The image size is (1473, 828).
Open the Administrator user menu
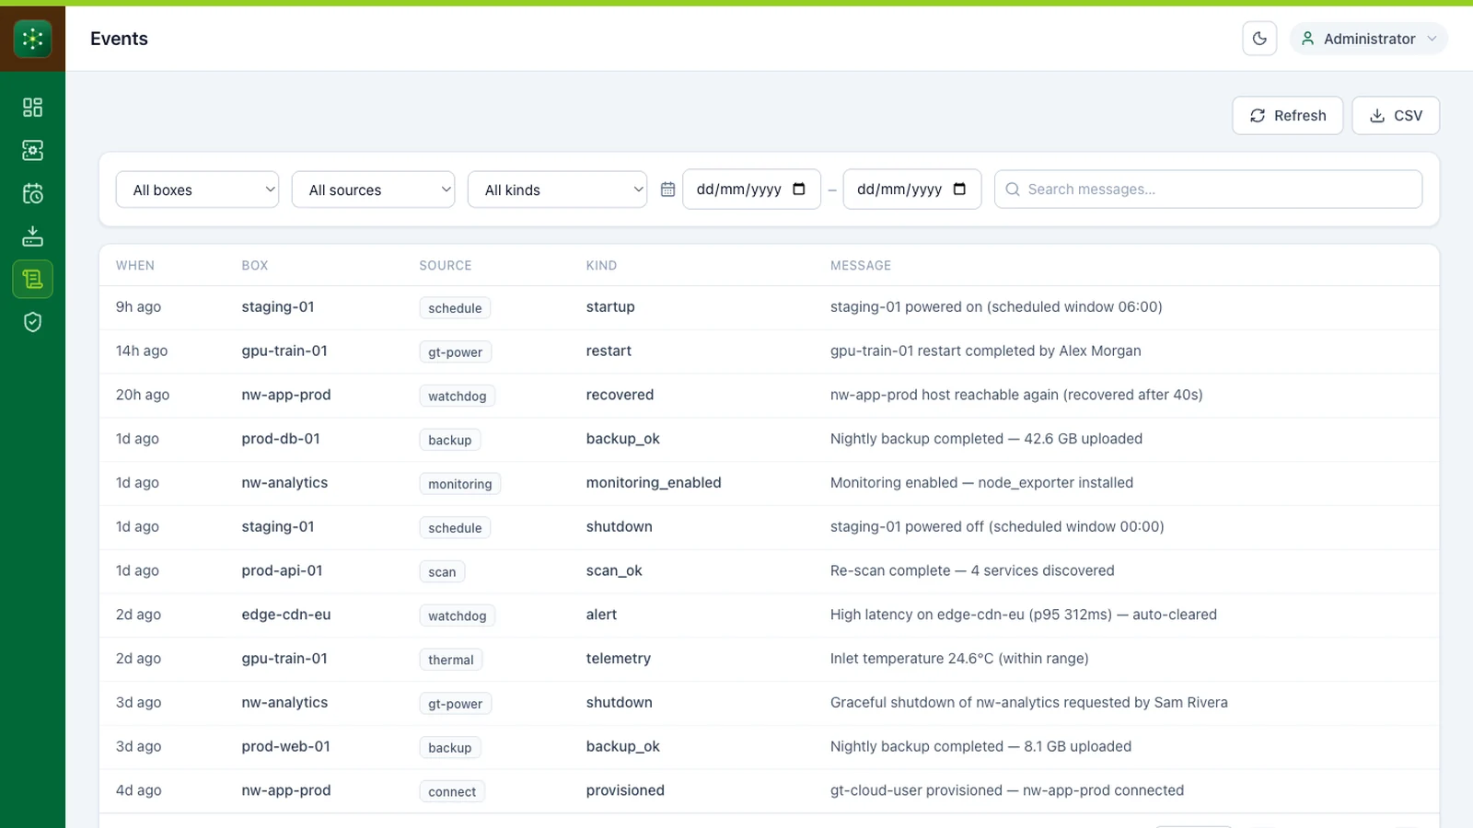(1369, 39)
